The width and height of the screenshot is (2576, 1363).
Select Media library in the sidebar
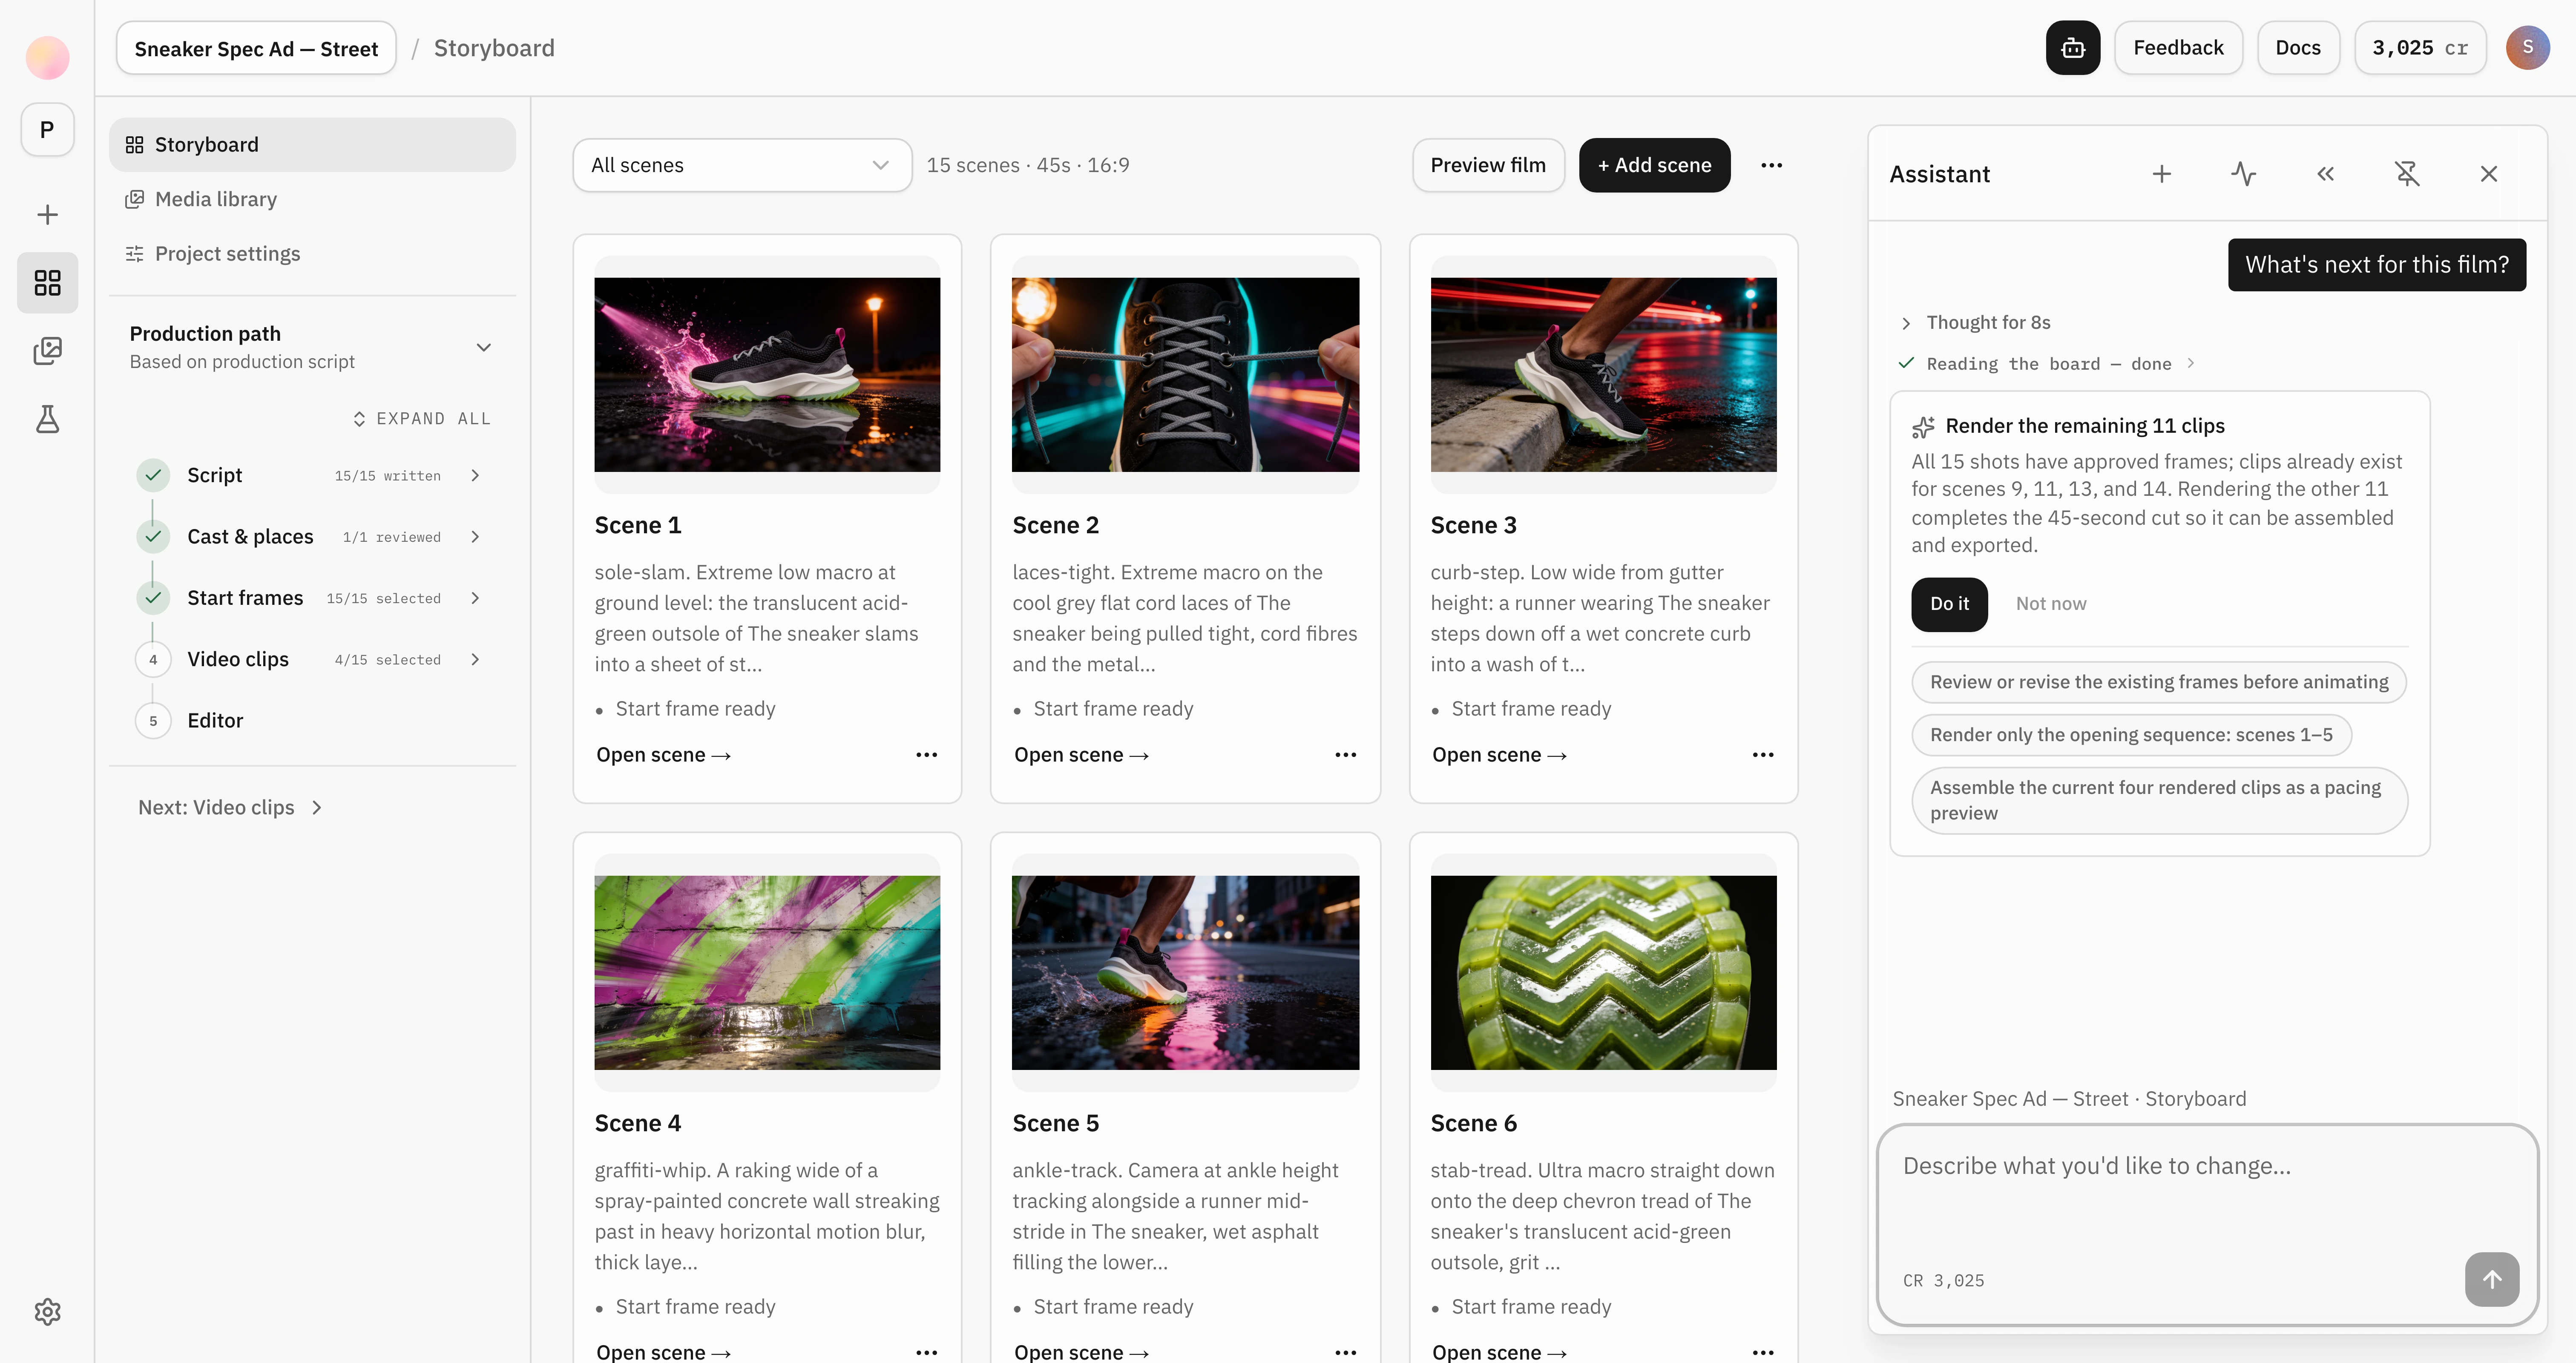tap(312, 199)
